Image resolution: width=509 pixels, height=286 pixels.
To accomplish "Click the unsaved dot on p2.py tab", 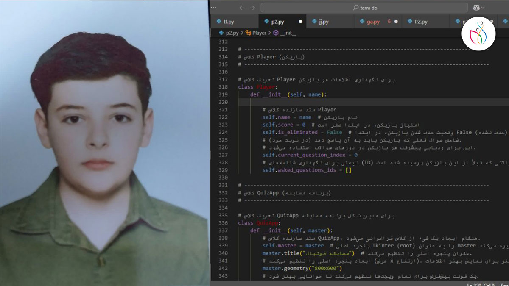I will click(x=300, y=22).
